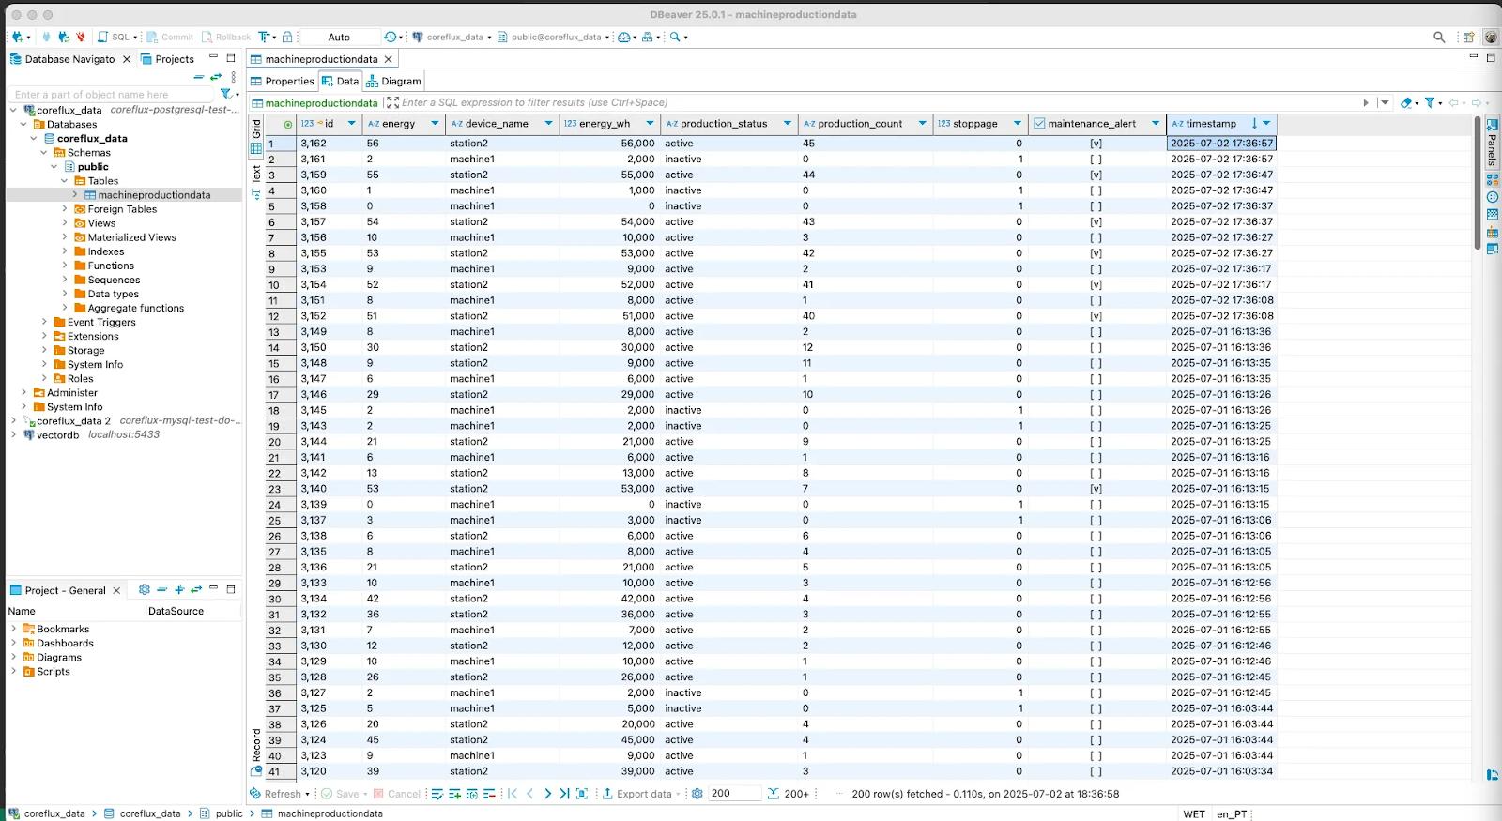Click the Disconnect red plug icon
The height and width of the screenshot is (821, 1502).
(80, 38)
